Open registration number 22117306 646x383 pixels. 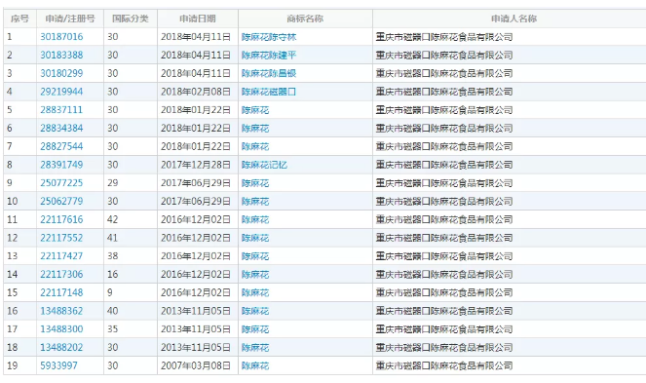pos(61,274)
